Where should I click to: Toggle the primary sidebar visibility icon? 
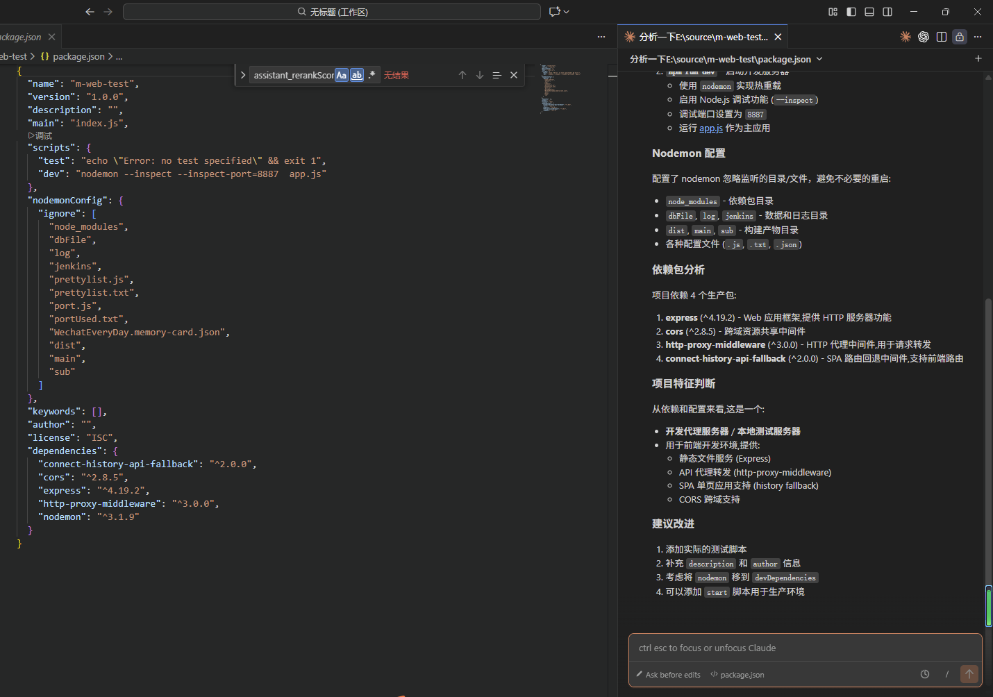(851, 11)
